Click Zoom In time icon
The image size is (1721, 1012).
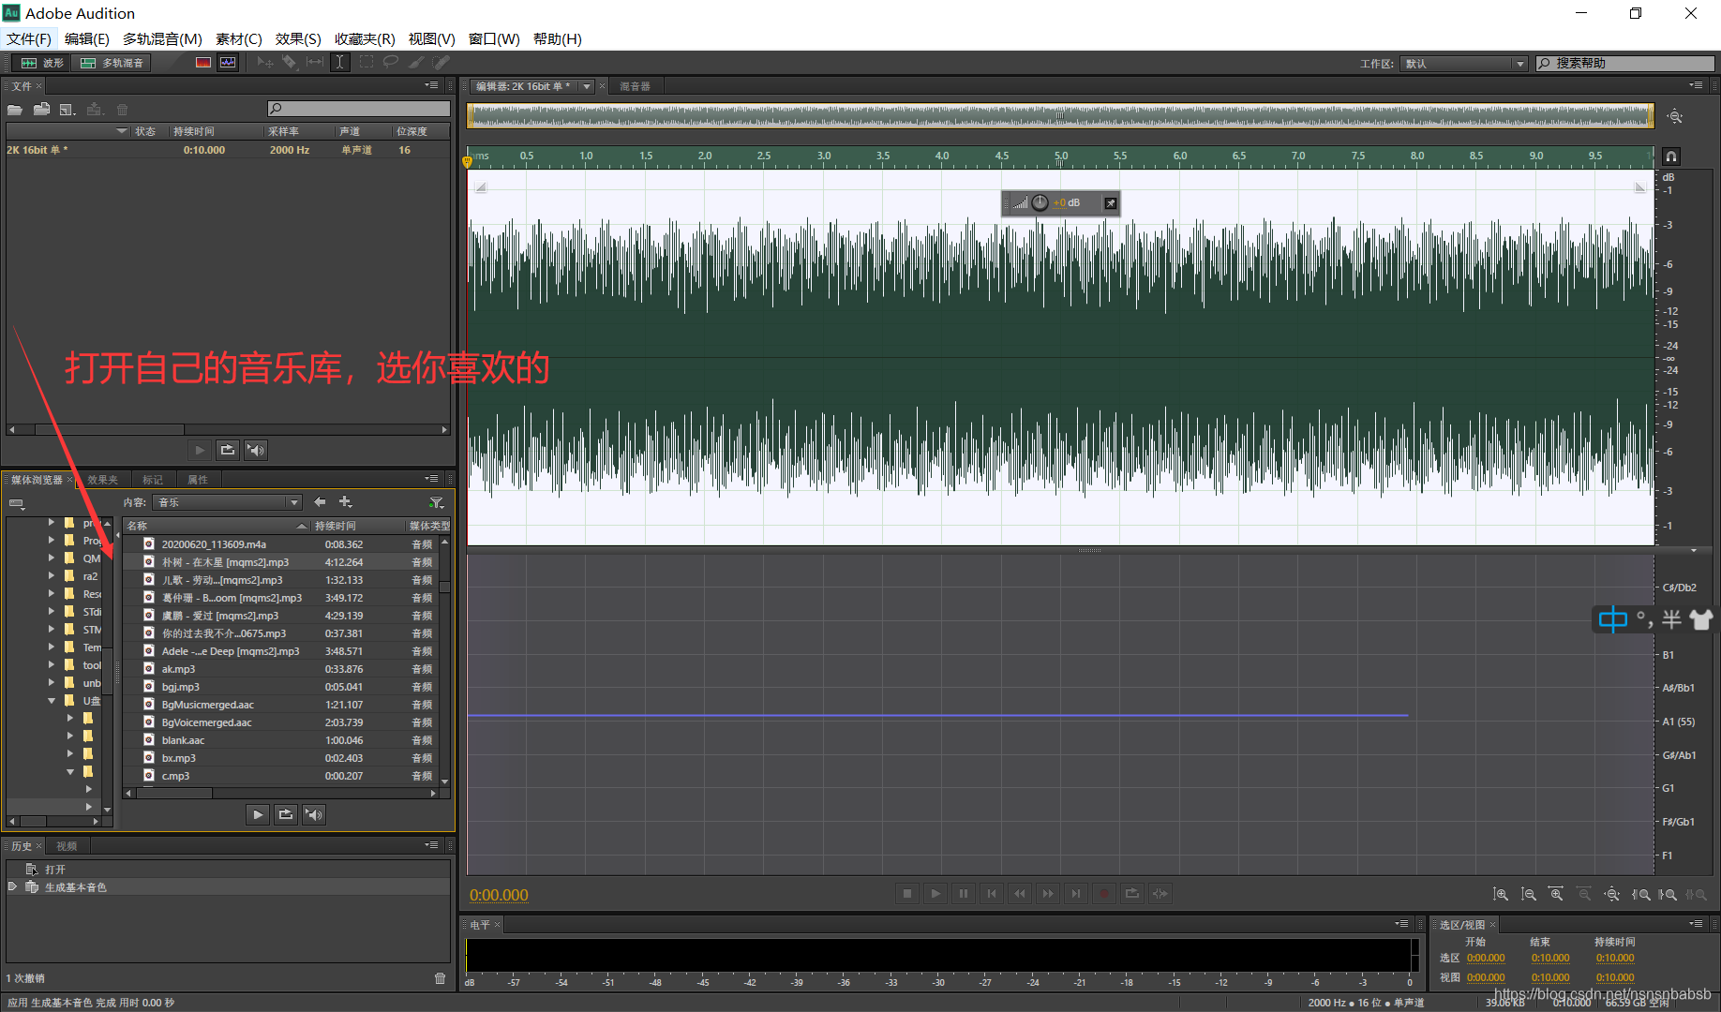(x=1556, y=895)
